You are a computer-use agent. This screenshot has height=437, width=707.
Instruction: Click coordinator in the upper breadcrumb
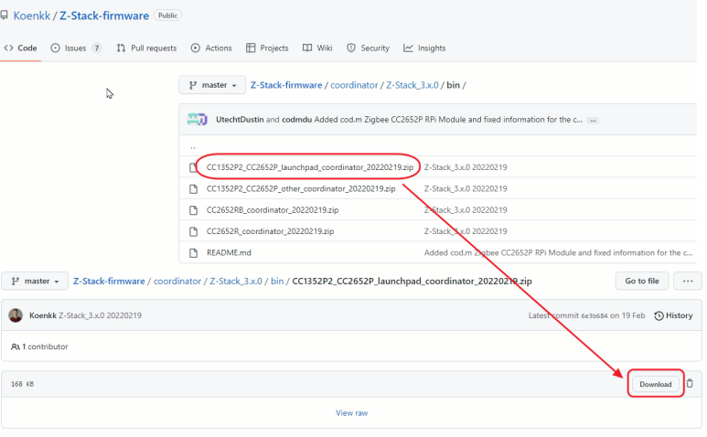click(354, 85)
